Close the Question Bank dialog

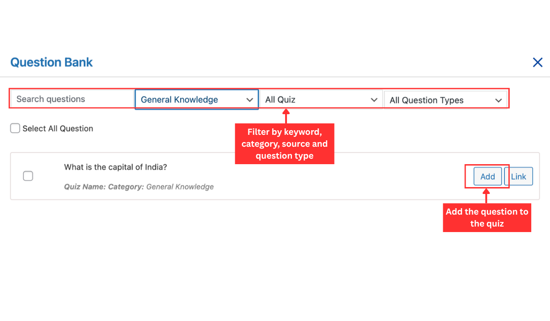click(x=537, y=62)
